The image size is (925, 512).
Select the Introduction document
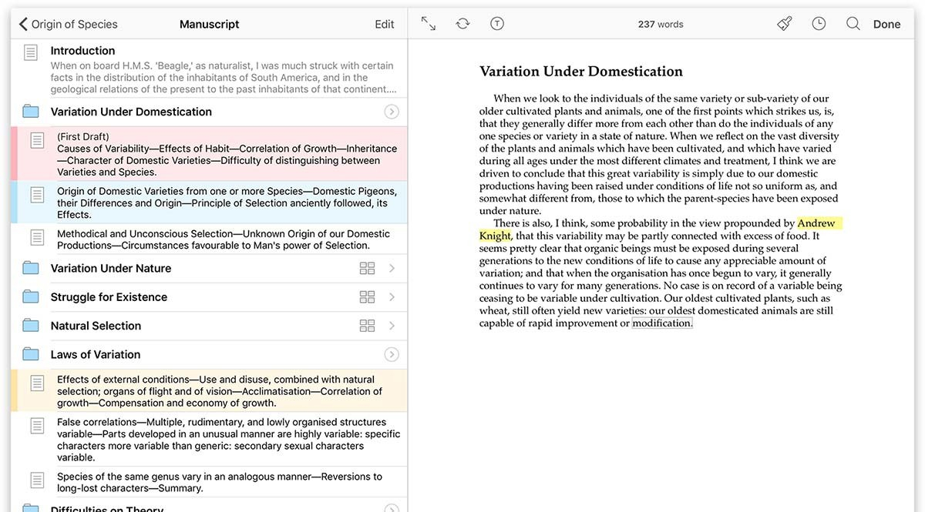pos(208,69)
